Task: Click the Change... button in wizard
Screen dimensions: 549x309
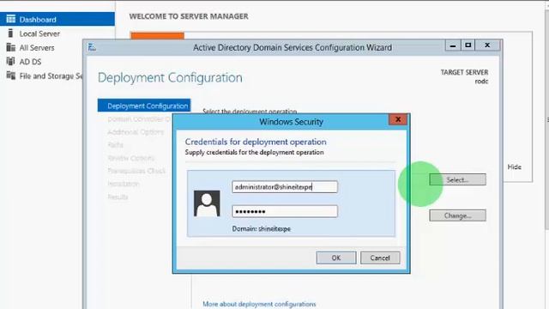Action: click(x=457, y=215)
